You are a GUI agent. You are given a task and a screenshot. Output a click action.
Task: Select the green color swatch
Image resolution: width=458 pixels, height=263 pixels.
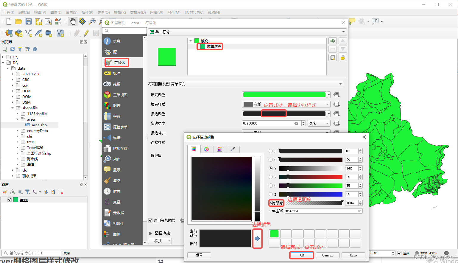pos(274,234)
